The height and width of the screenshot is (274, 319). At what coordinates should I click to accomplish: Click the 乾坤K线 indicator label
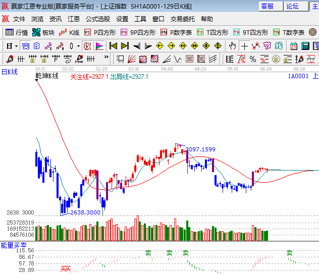click(47, 76)
